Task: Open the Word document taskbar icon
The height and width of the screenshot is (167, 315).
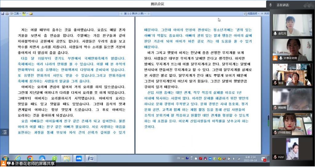Action: [91, 158]
